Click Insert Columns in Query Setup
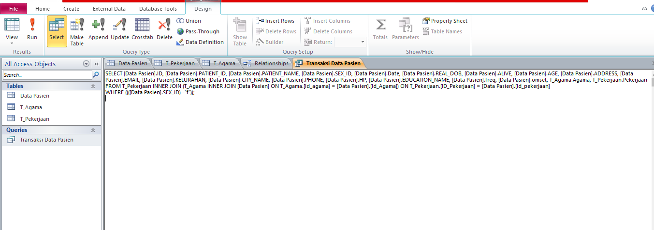The height and width of the screenshot is (230, 654). [x=327, y=21]
